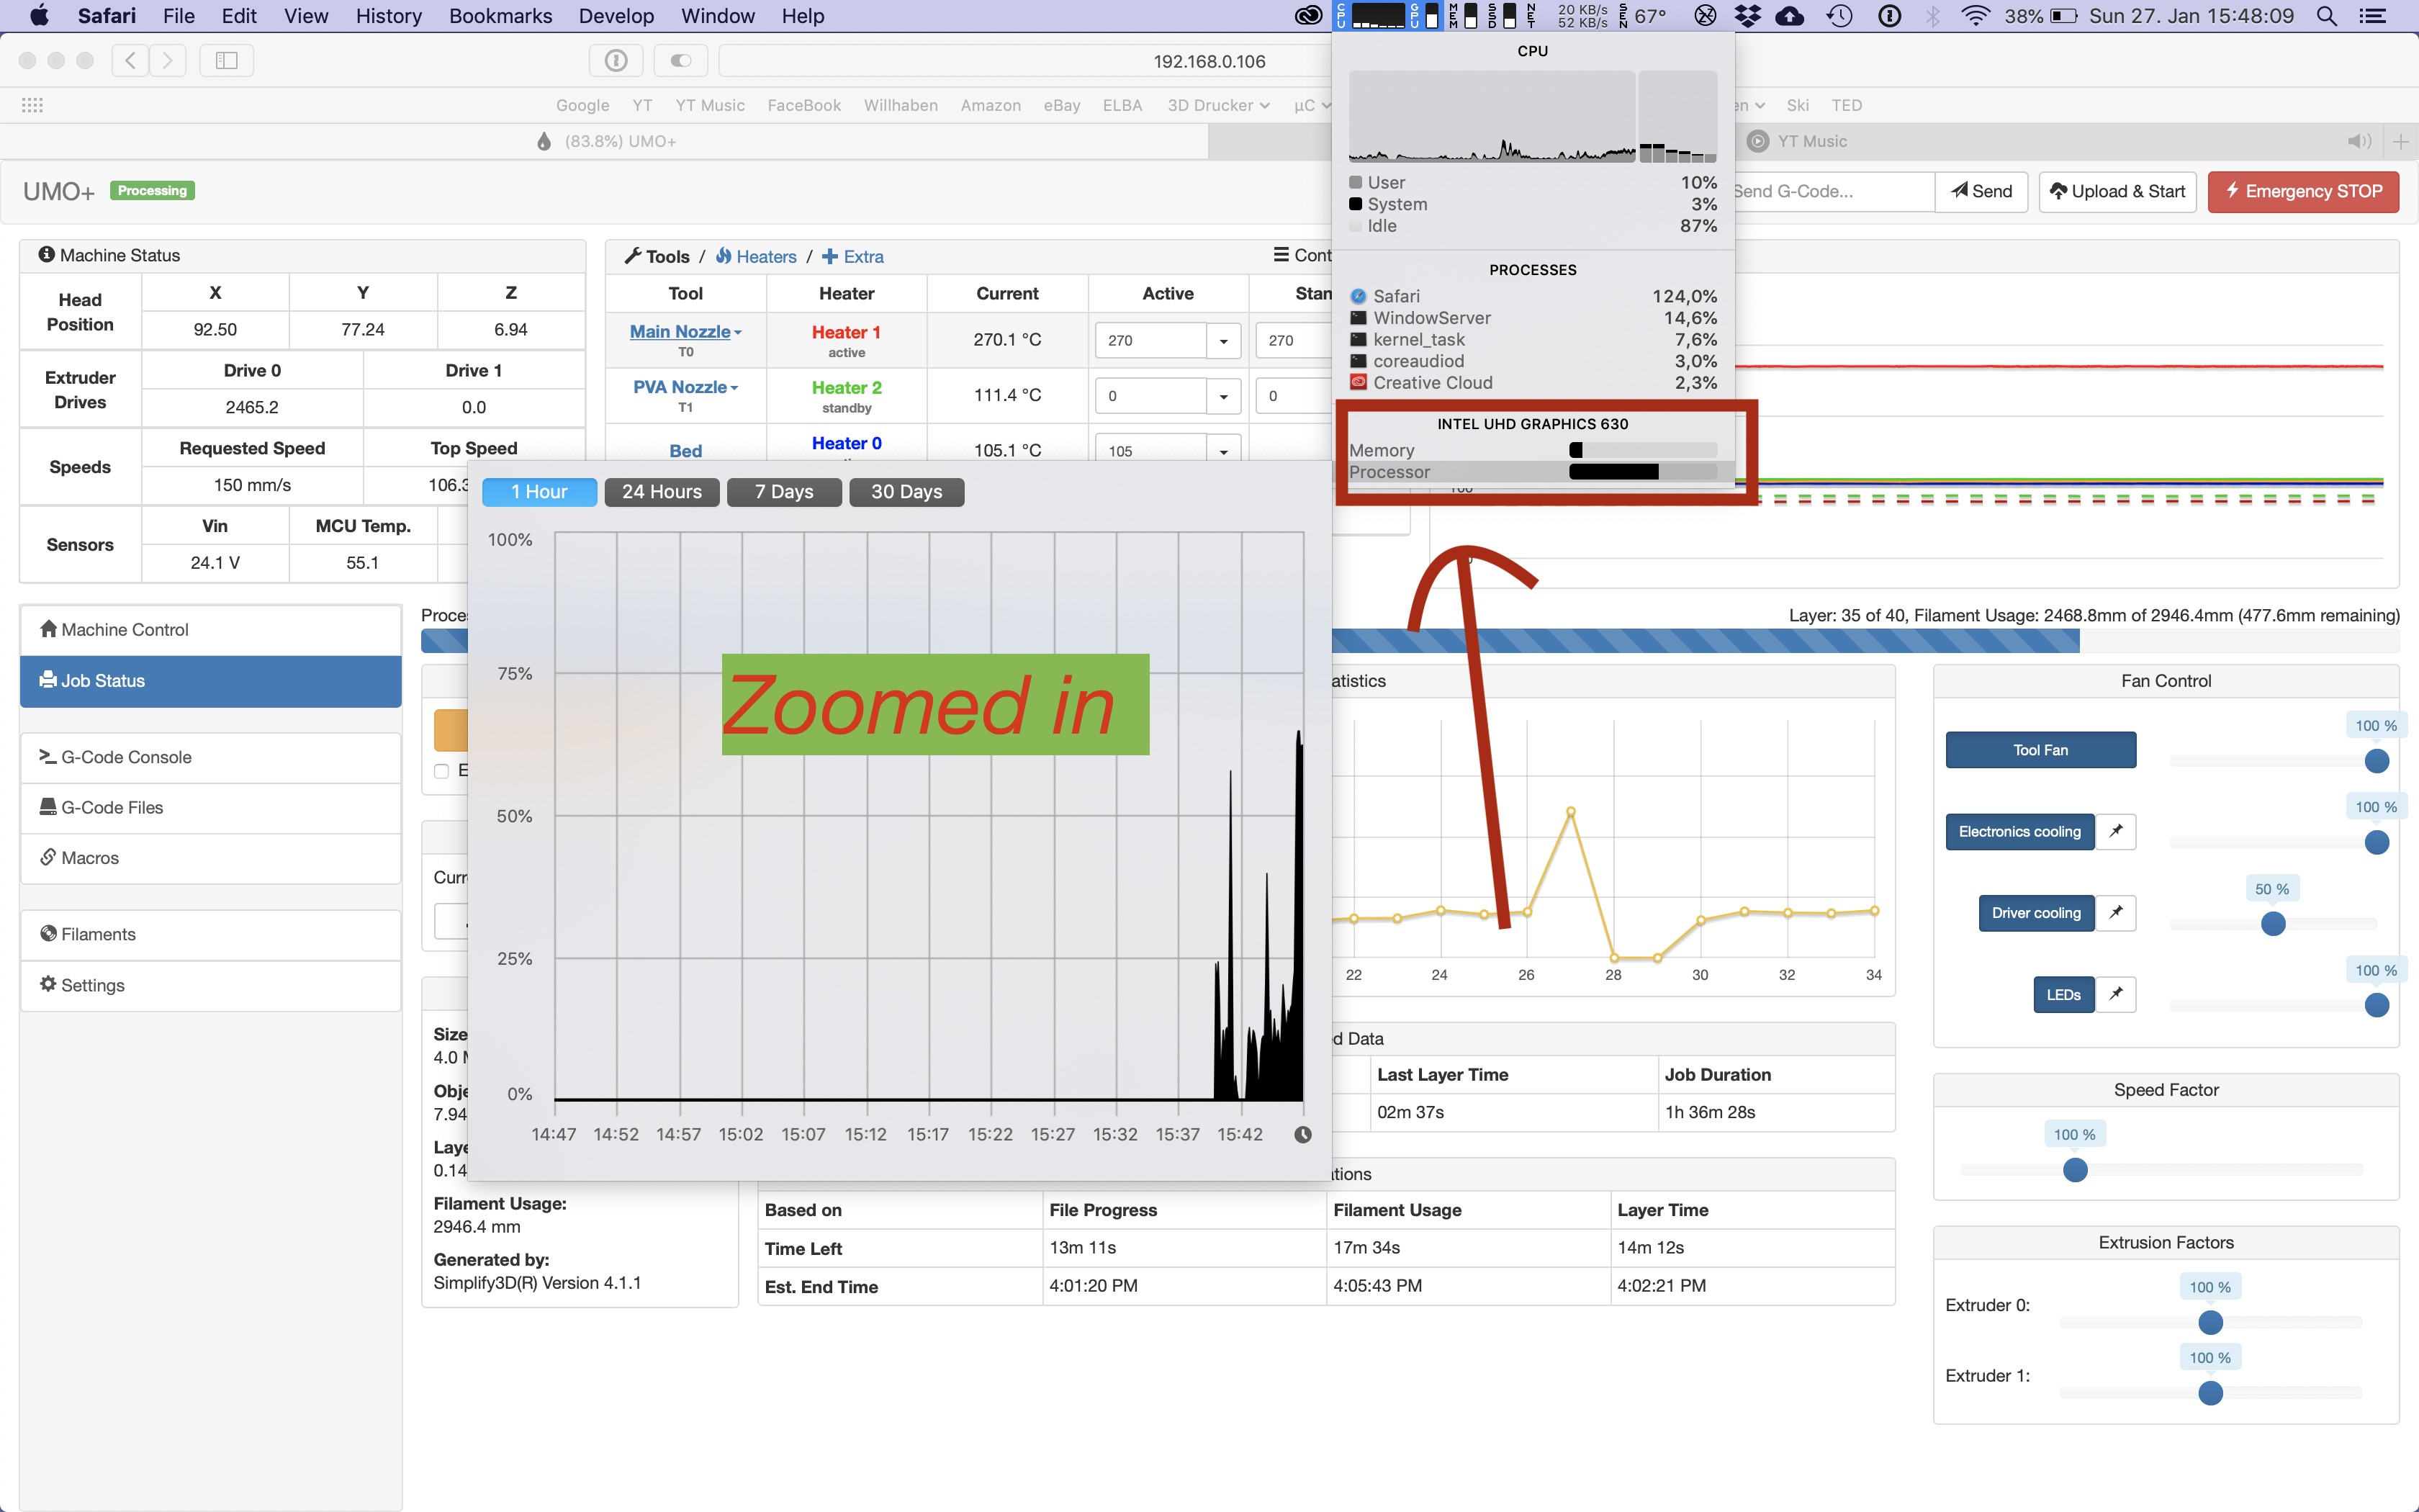Open Filaments in sidebar
This screenshot has width=2419, height=1512.
coord(211,934)
